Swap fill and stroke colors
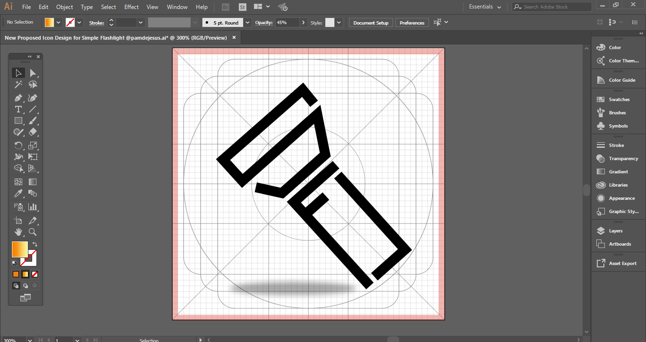The width and height of the screenshot is (646, 342). [x=35, y=244]
